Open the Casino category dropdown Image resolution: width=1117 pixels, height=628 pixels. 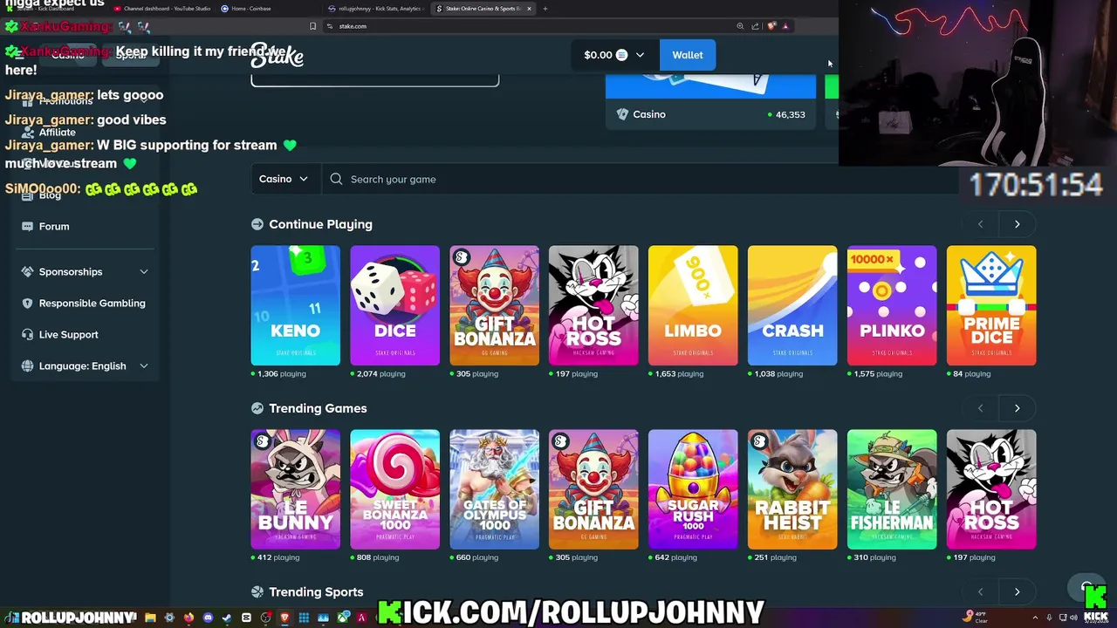(284, 179)
